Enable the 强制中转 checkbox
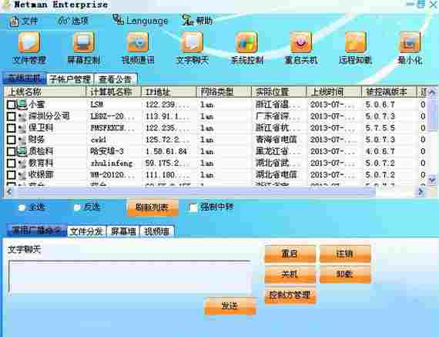This screenshot has width=439, height=337. tap(193, 207)
